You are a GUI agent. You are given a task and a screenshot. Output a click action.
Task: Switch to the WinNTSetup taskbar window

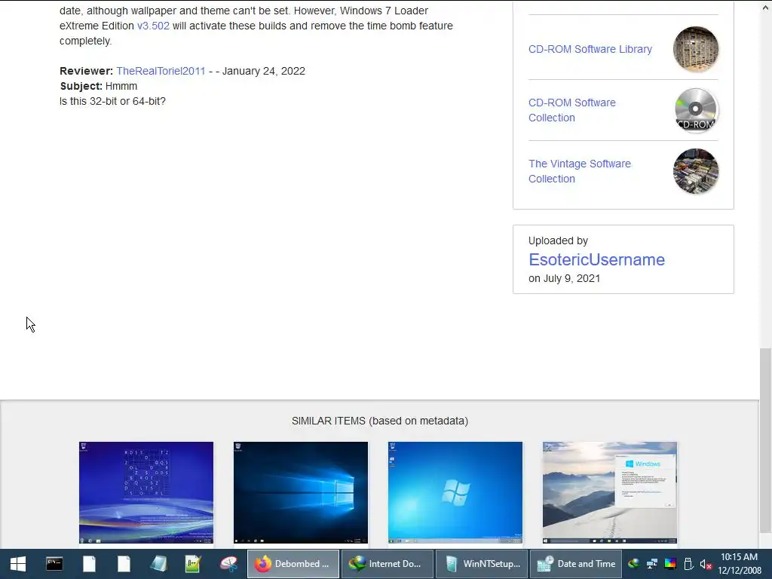482,564
